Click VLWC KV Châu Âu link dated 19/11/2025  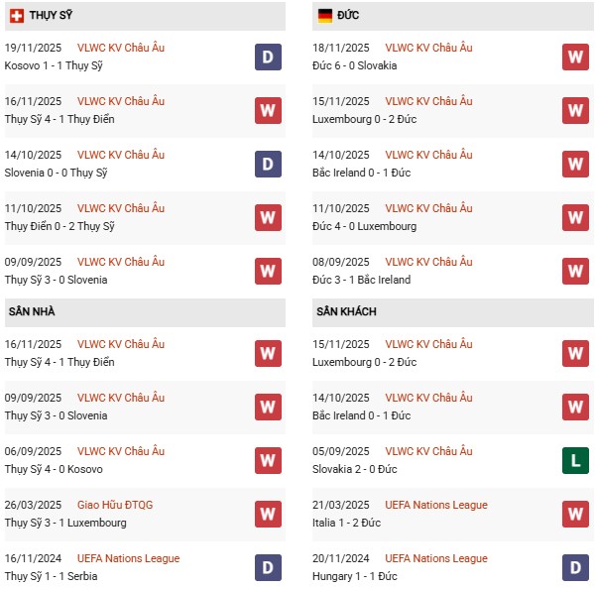120,48
